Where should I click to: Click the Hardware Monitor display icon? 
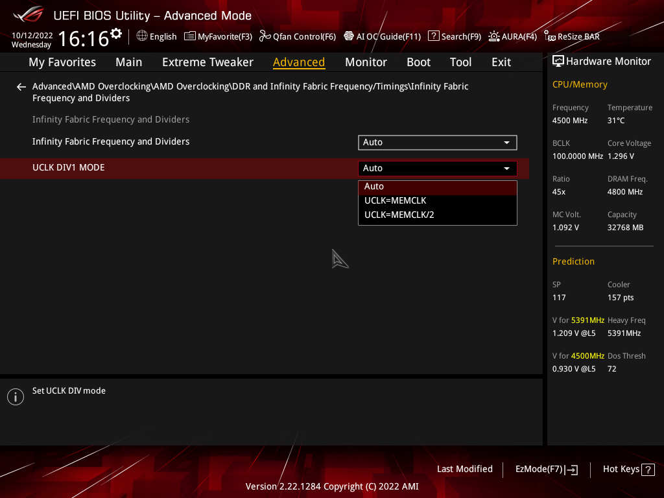[558, 62]
